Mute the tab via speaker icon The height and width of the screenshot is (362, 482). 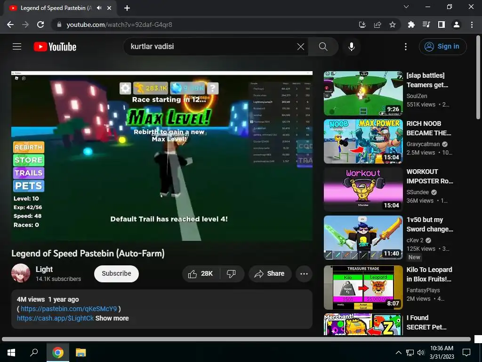(99, 8)
